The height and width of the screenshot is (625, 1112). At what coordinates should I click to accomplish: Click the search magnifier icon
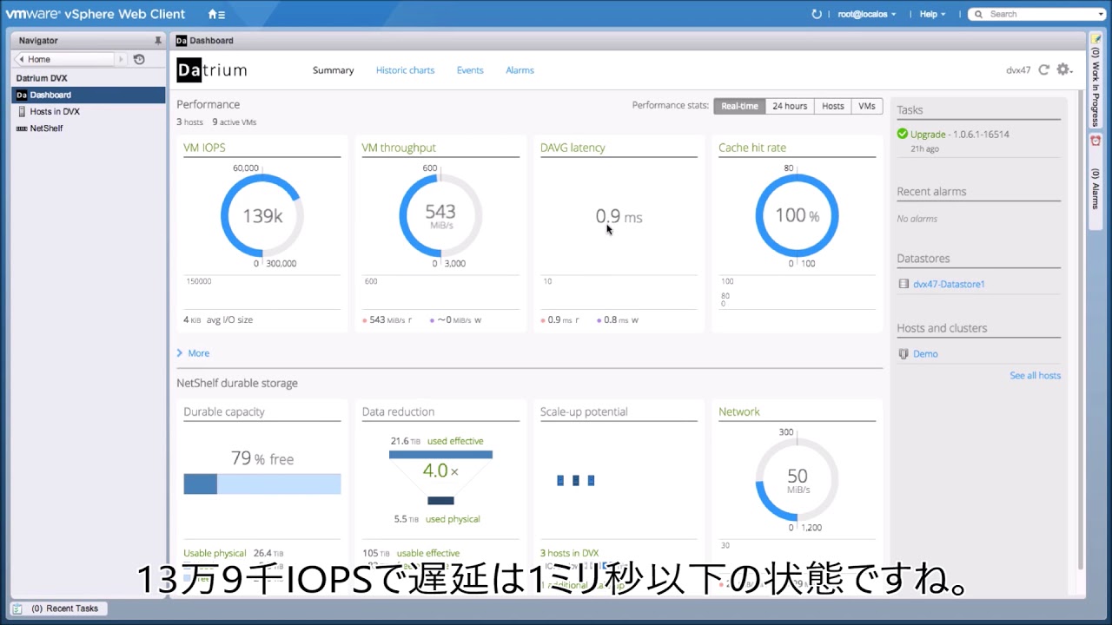[x=979, y=14]
